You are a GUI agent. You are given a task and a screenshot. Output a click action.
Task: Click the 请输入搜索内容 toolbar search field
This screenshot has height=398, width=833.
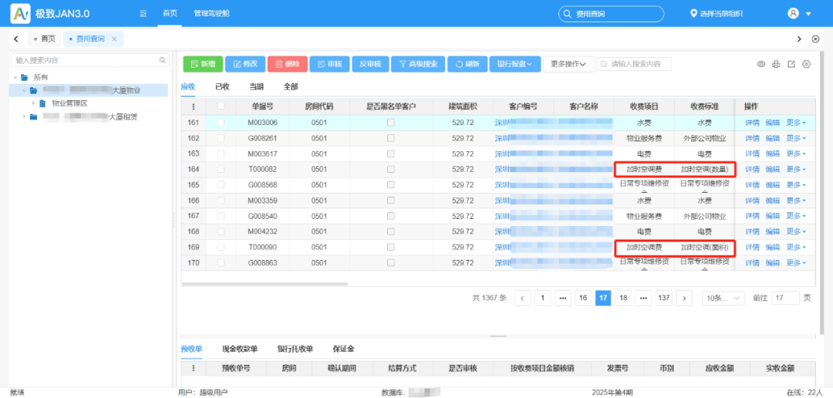pyautogui.click(x=634, y=64)
